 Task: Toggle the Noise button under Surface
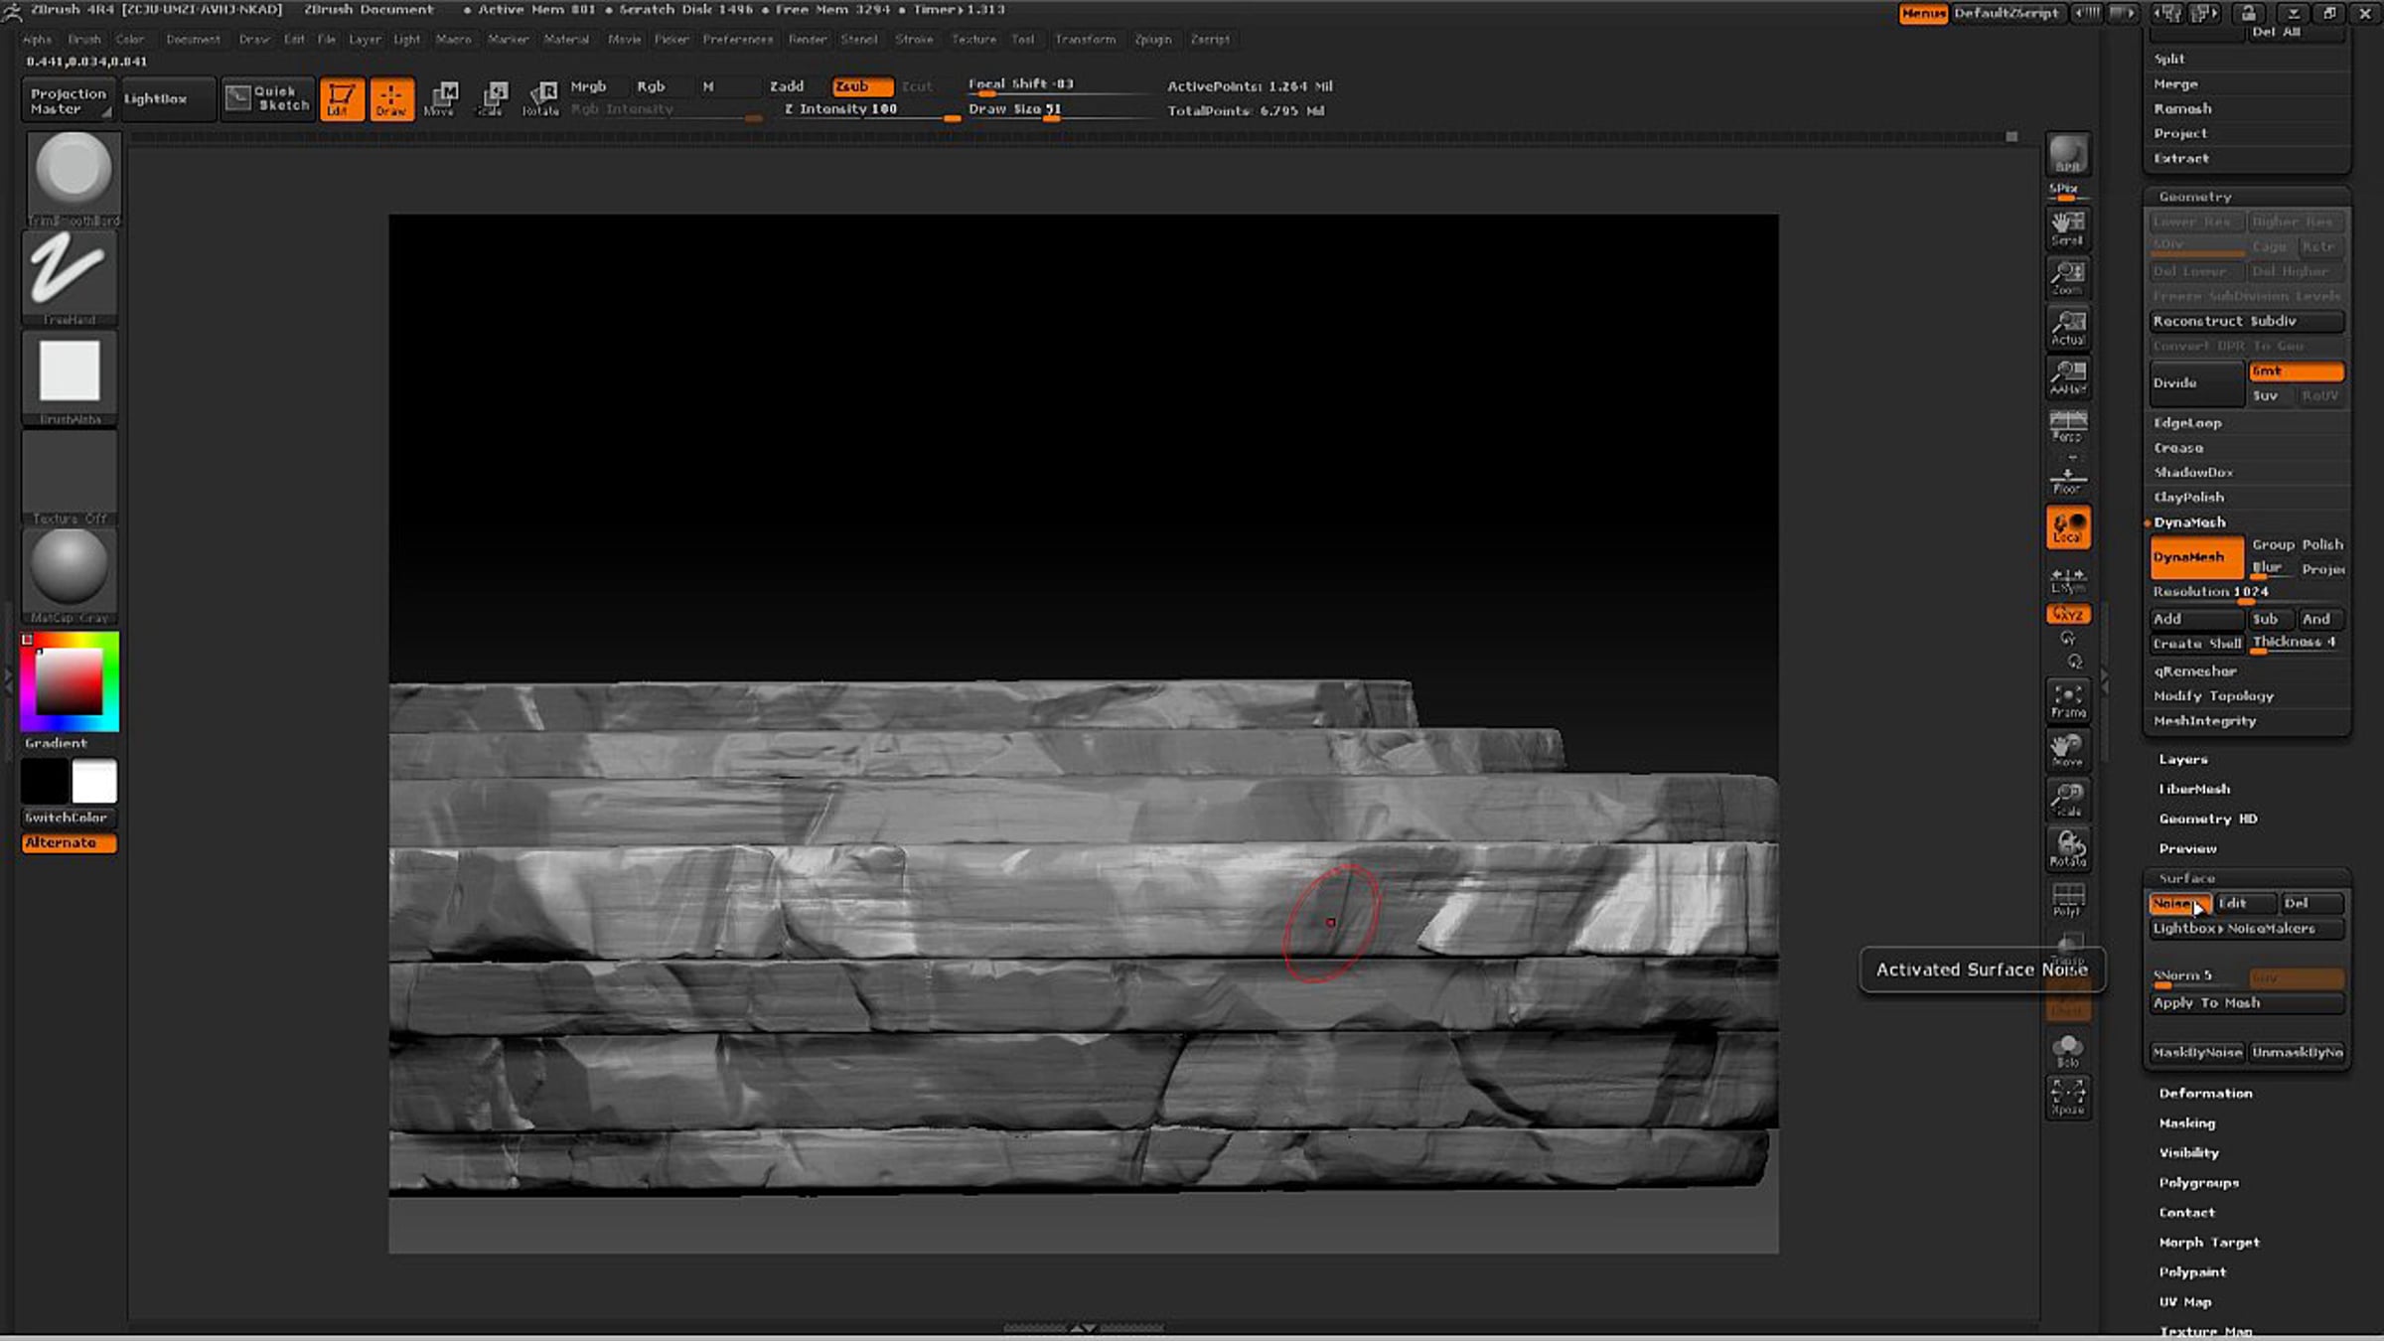(2179, 903)
